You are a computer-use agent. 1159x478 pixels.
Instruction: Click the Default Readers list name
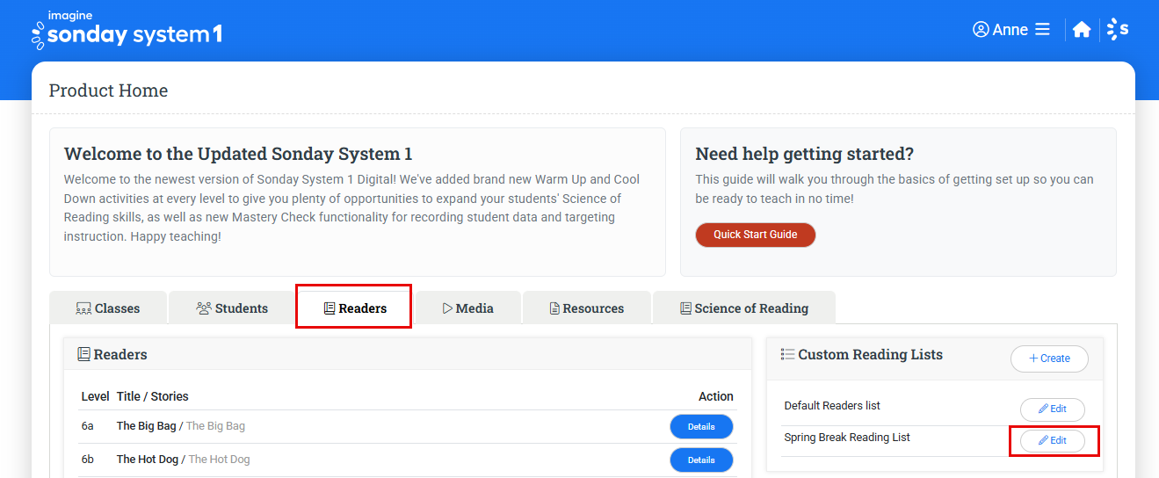click(x=832, y=406)
